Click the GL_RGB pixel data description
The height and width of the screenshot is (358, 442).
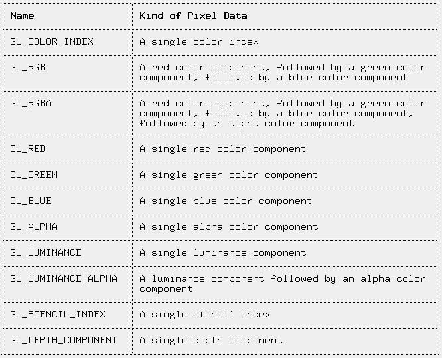pyautogui.click(x=283, y=72)
